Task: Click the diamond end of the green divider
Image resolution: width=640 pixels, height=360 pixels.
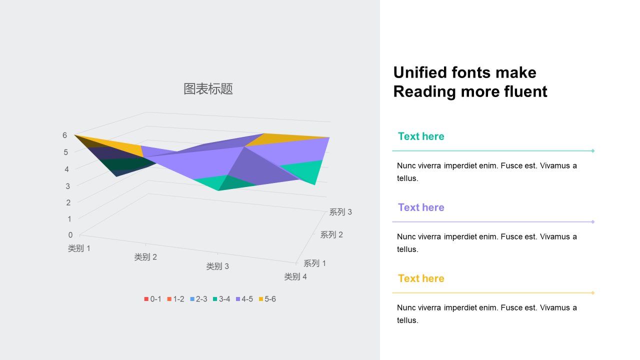Action: pos(593,150)
